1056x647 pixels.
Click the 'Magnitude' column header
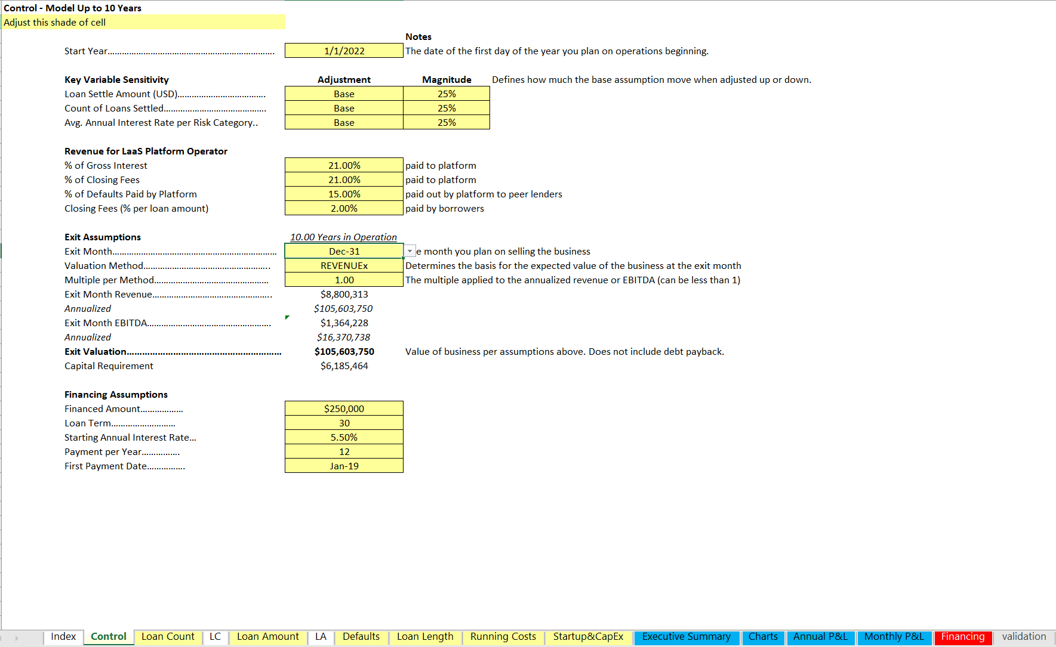click(447, 79)
